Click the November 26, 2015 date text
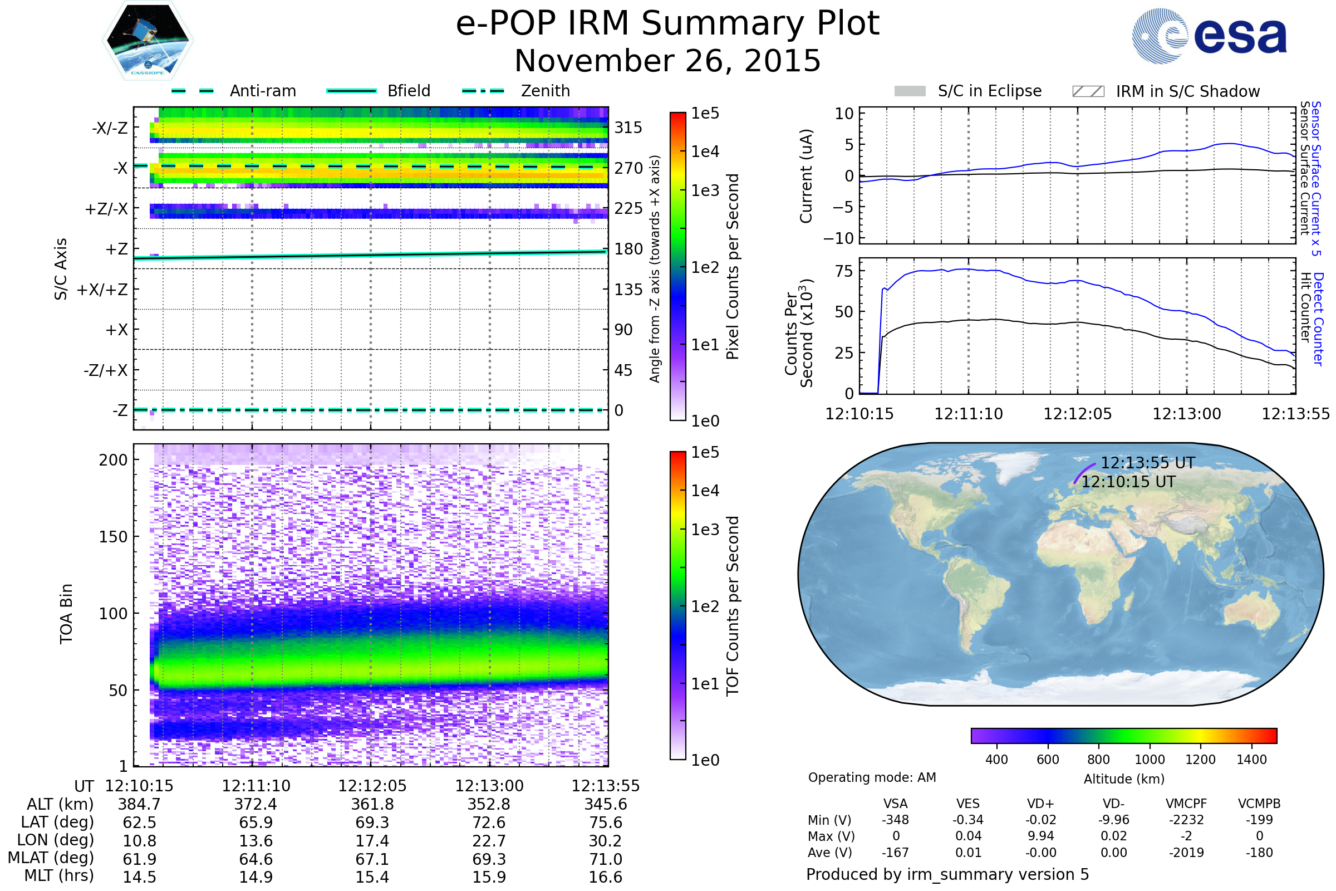Viewport: 1336px width, 891px height. [x=667, y=61]
